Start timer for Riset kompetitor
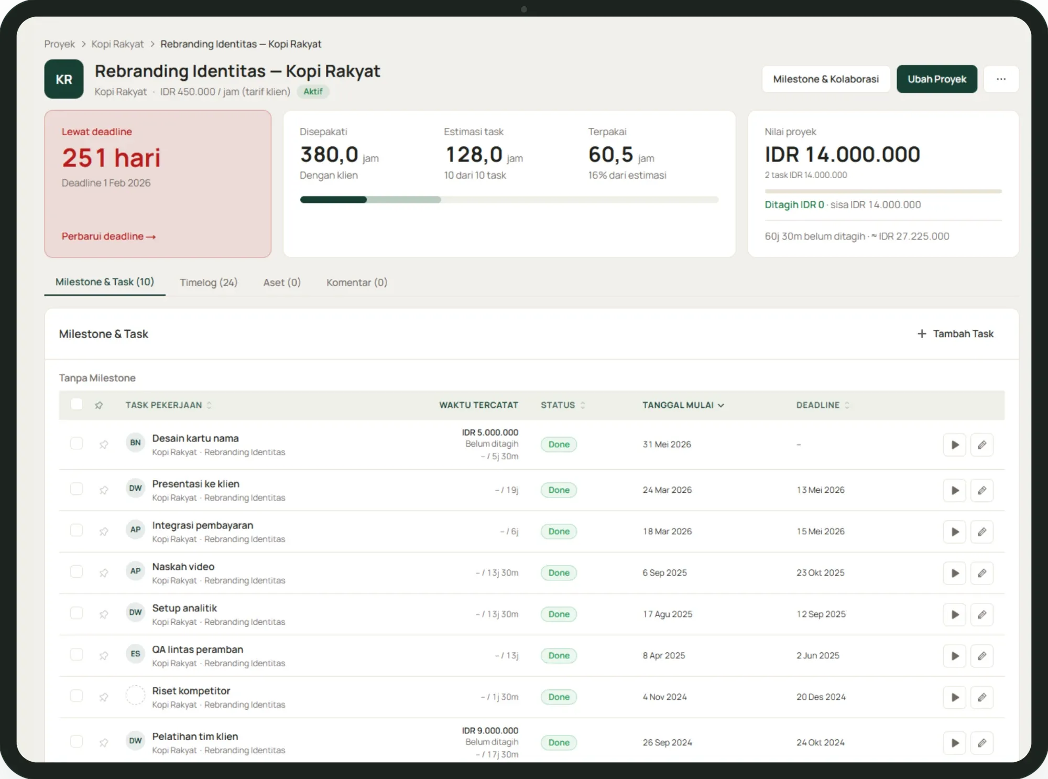 (x=955, y=697)
